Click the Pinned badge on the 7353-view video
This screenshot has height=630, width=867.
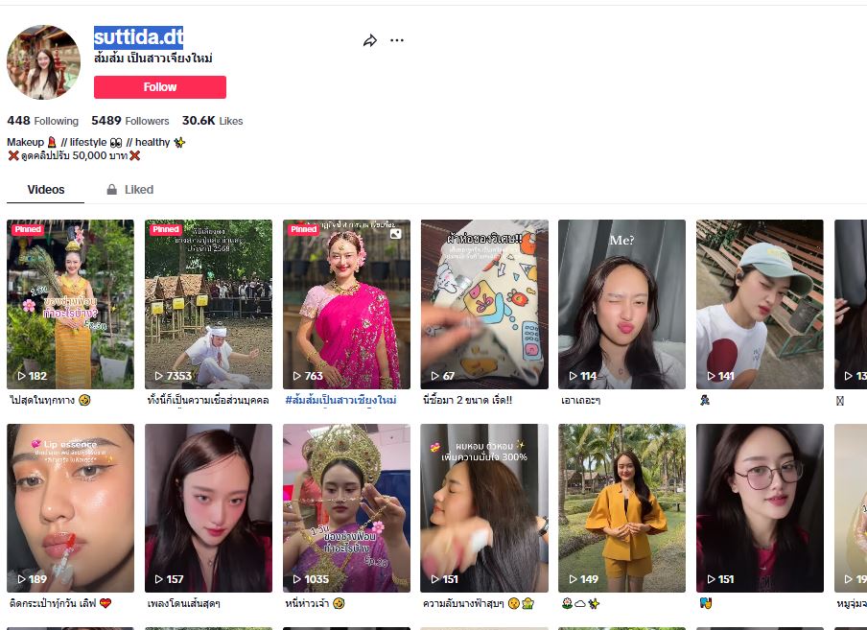[166, 229]
